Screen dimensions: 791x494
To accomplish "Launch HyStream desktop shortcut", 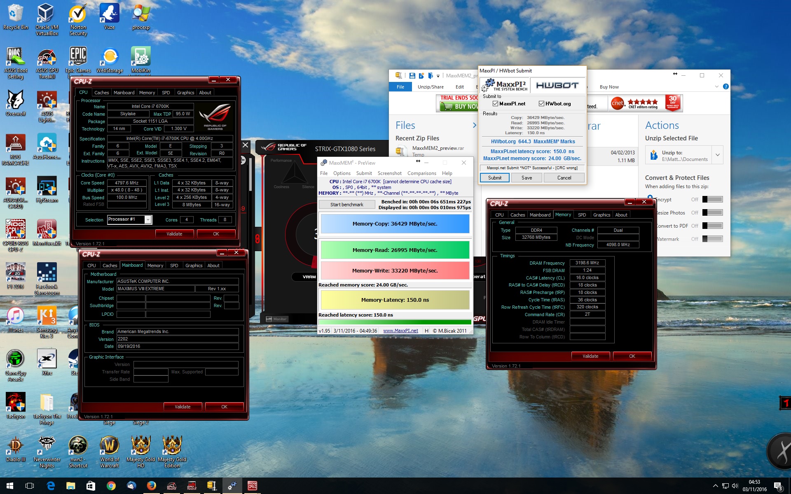I will tap(47, 190).
